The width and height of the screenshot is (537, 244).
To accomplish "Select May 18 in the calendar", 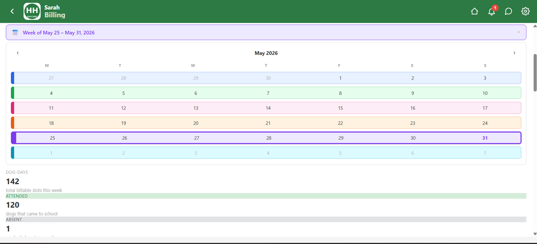I will [51, 123].
